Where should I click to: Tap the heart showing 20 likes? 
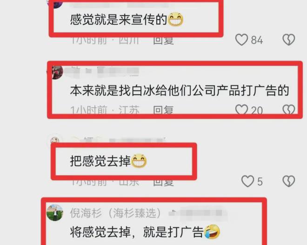[241, 109]
